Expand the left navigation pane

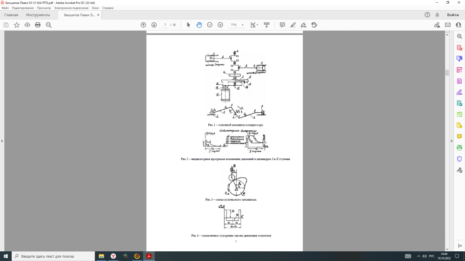[x=2, y=141]
